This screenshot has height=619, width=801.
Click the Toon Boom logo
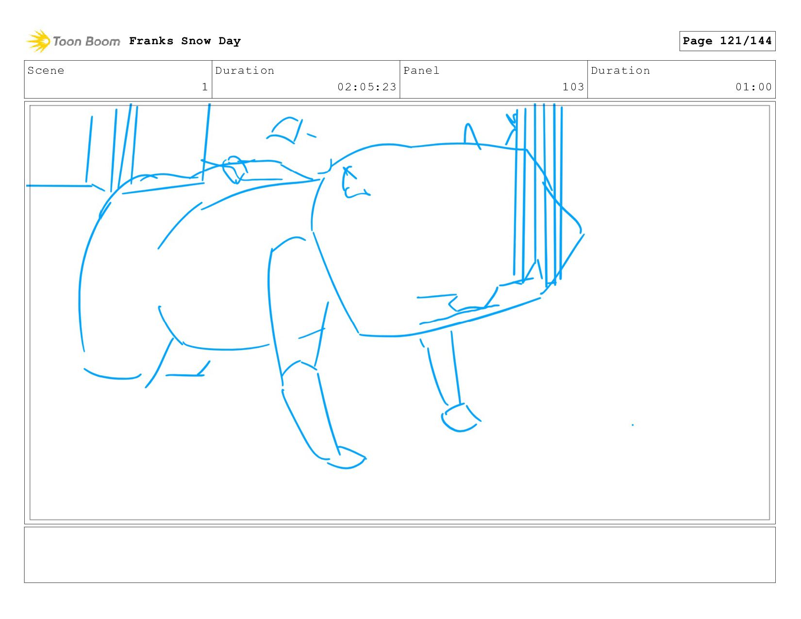(73, 41)
